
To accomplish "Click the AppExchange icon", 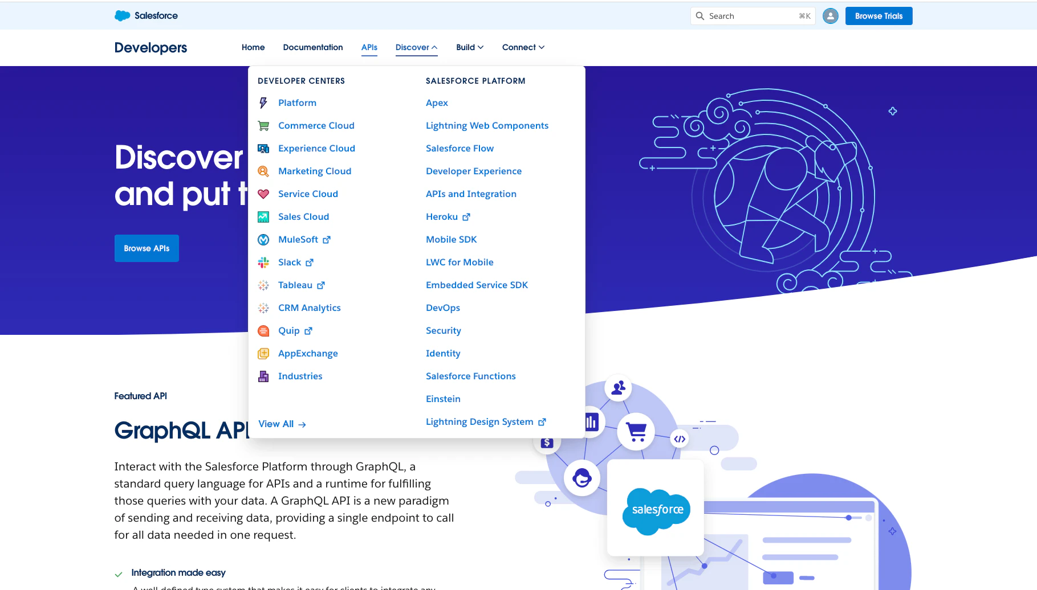I will tap(263, 353).
